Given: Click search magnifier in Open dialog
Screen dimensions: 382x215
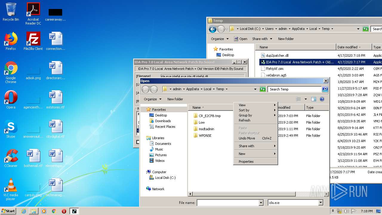Looking at the screenshot, I should pos(325,89).
